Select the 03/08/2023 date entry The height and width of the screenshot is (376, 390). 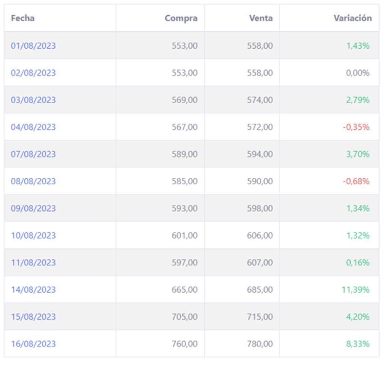(33, 100)
